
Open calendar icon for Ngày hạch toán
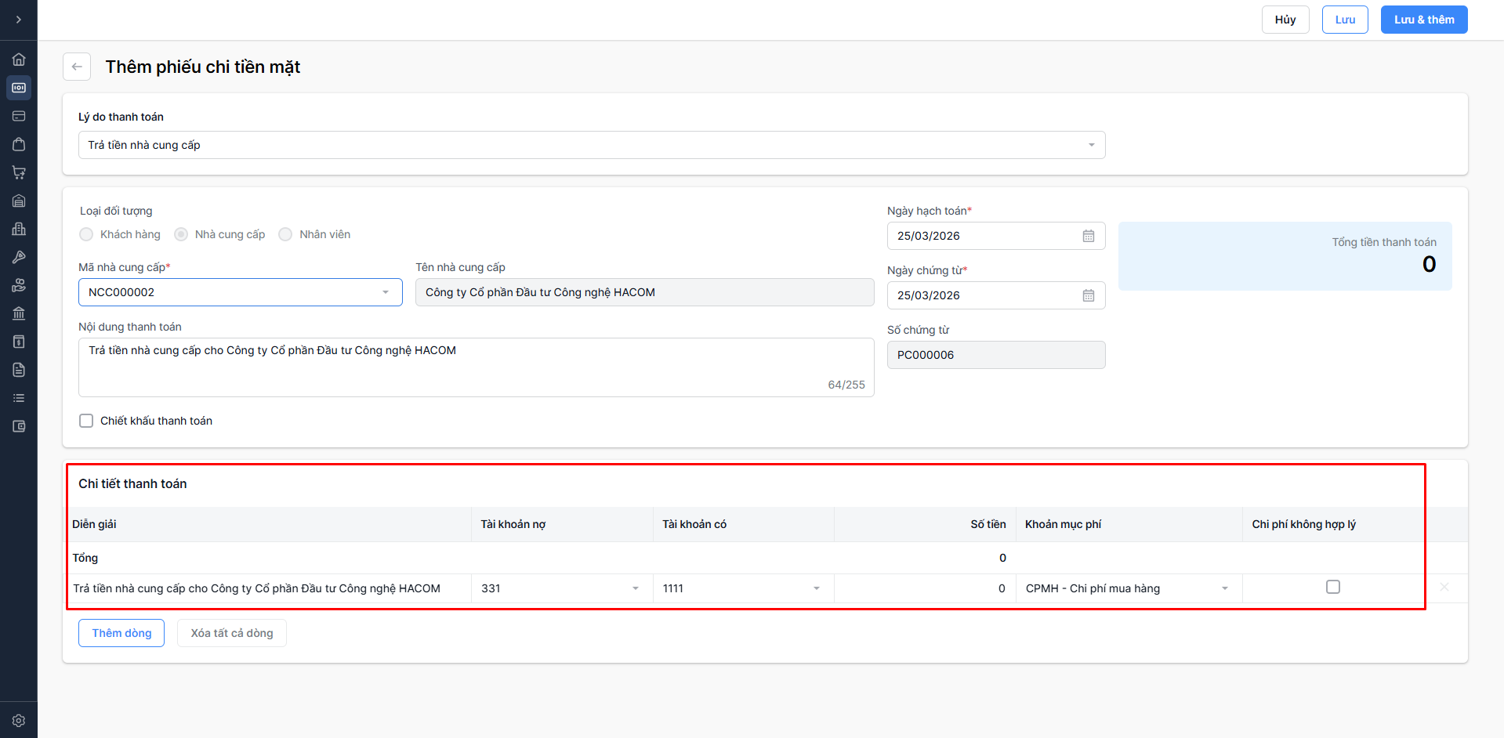point(1088,236)
